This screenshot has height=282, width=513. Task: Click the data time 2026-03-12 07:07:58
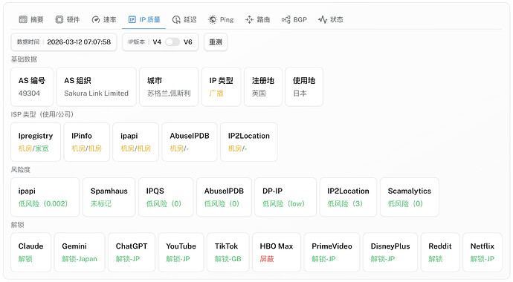79,42
